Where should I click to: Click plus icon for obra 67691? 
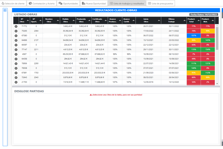(16, 73)
